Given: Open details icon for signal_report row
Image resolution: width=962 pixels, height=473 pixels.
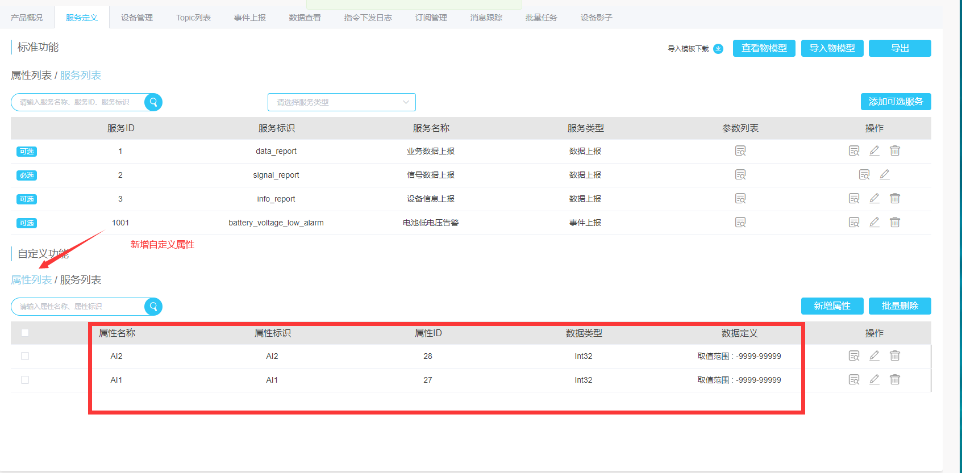Looking at the screenshot, I should pos(864,175).
